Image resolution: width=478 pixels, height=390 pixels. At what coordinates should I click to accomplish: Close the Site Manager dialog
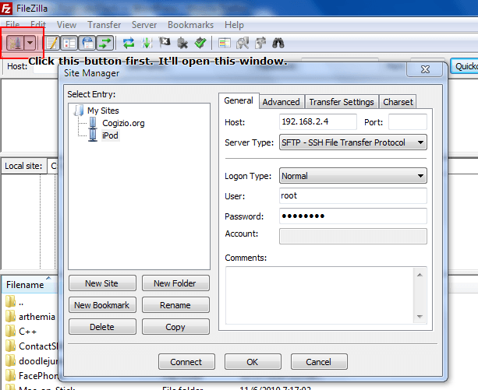coord(425,69)
